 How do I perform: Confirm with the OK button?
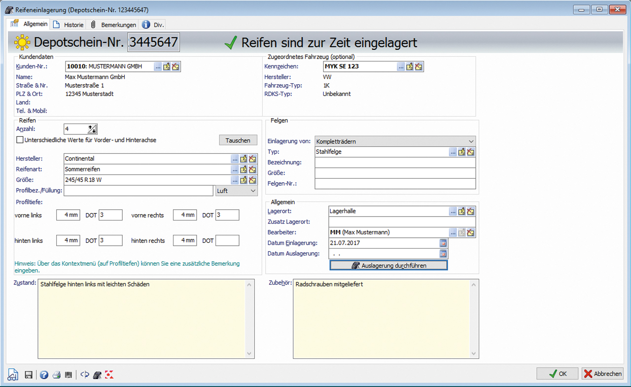(558, 374)
